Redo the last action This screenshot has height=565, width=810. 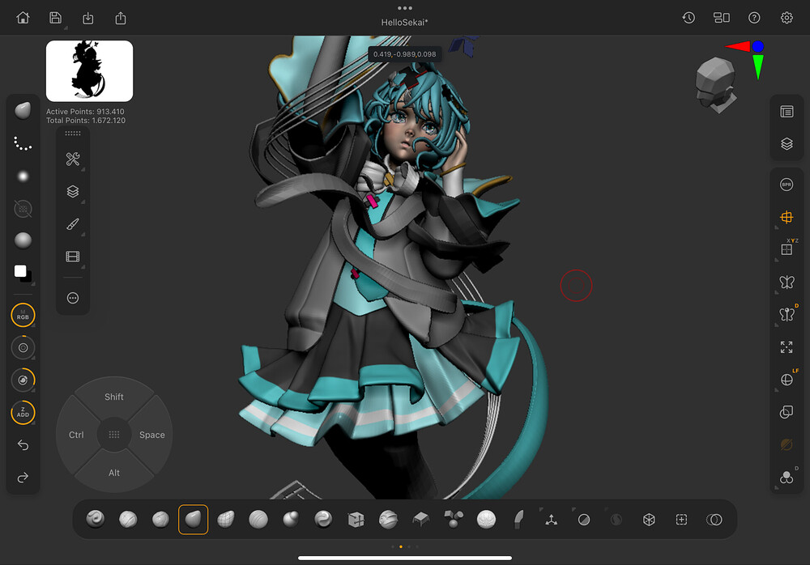[x=23, y=478]
